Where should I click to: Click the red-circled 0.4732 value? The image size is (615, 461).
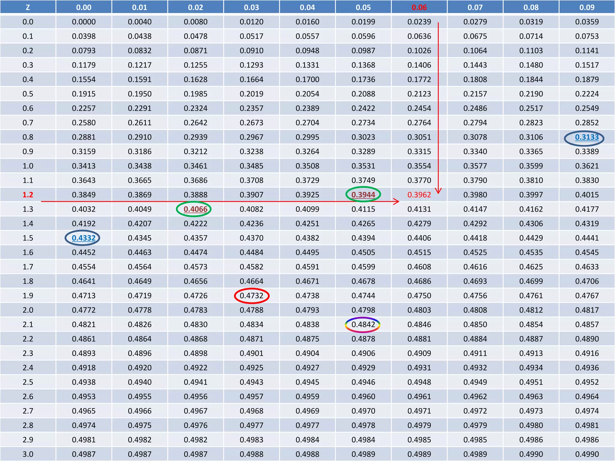[x=251, y=296]
